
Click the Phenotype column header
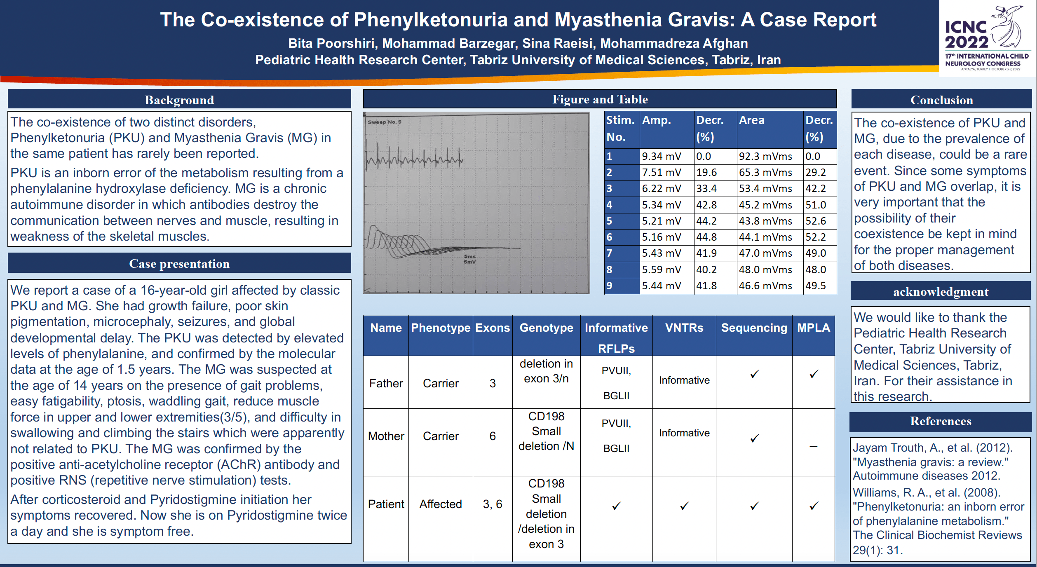click(441, 336)
